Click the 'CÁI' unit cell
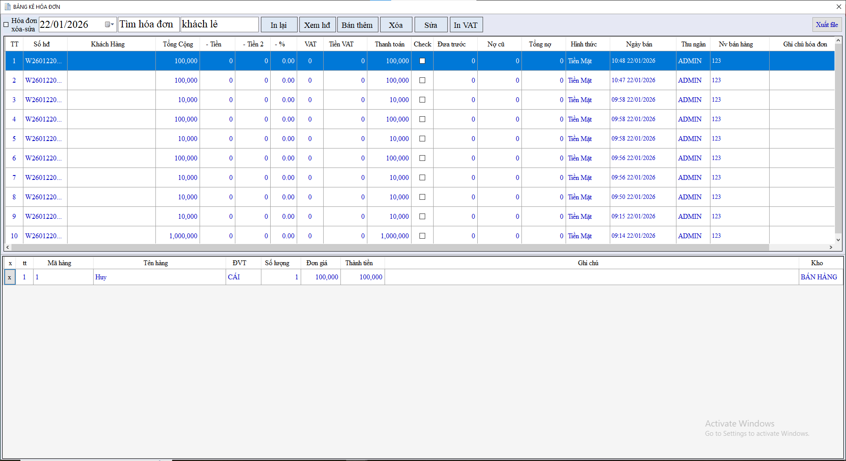The image size is (846, 461). pyautogui.click(x=243, y=277)
